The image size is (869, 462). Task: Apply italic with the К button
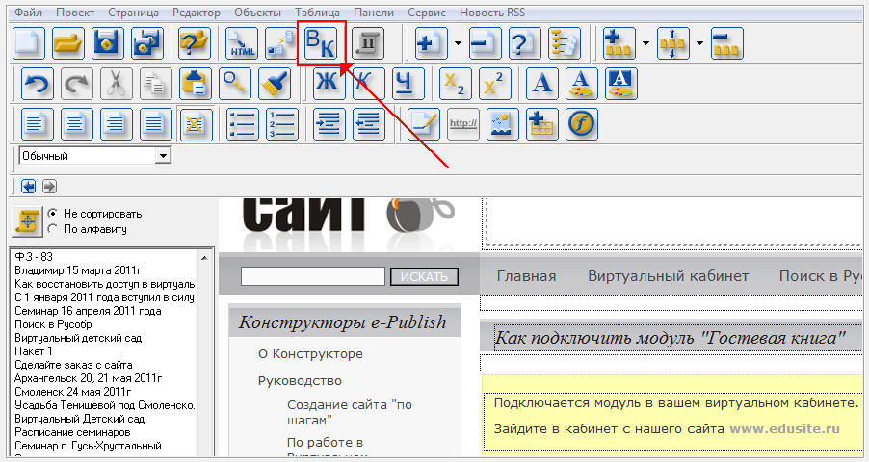[x=369, y=84]
